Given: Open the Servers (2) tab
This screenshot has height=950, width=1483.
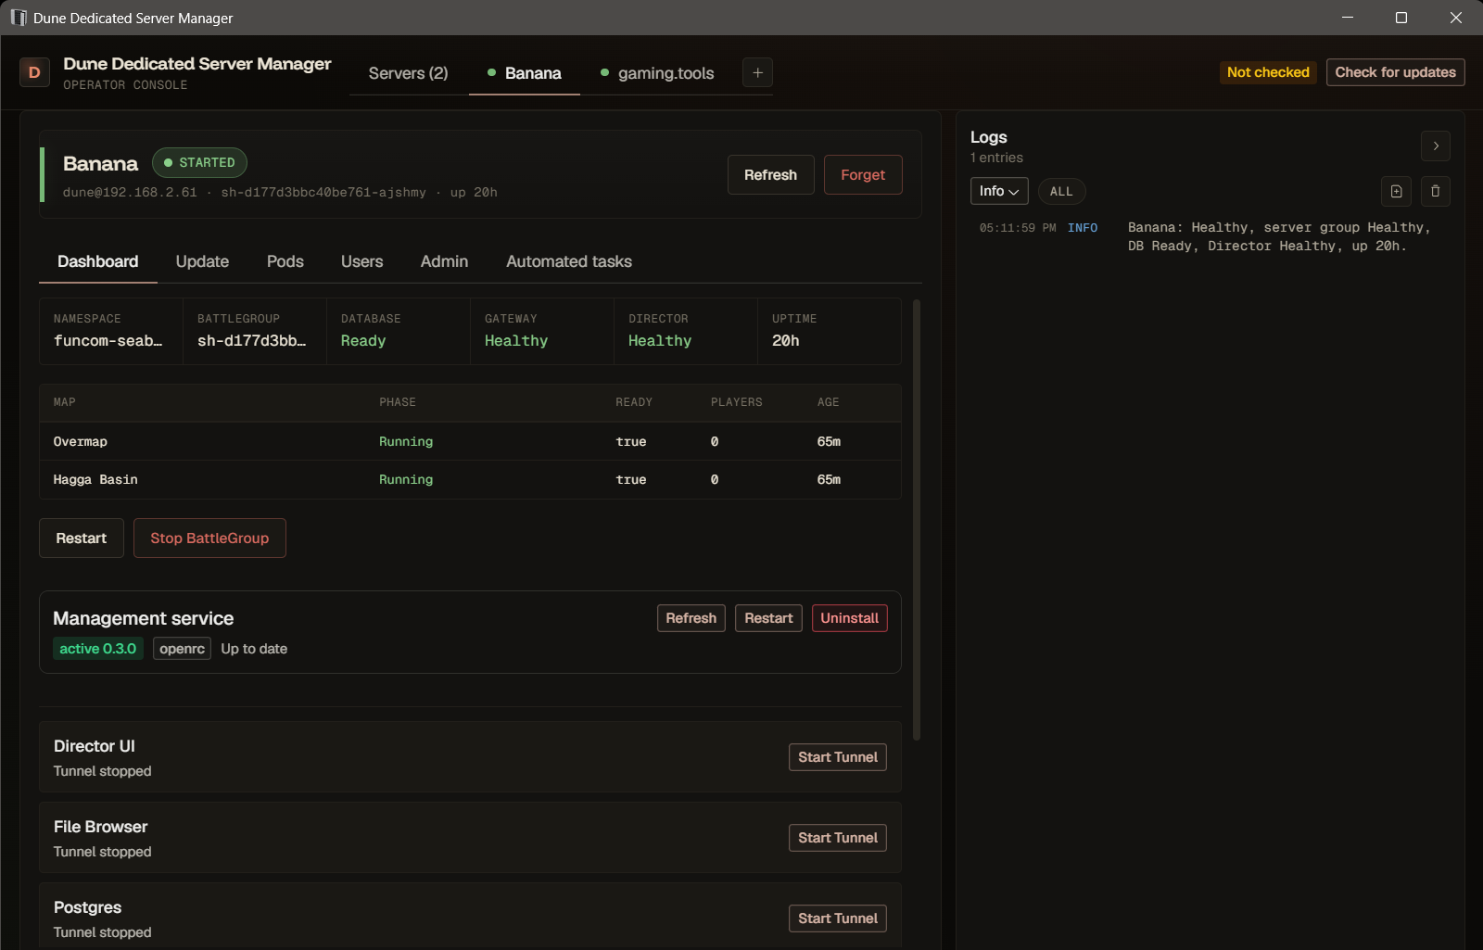Looking at the screenshot, I should click(408, 73).
